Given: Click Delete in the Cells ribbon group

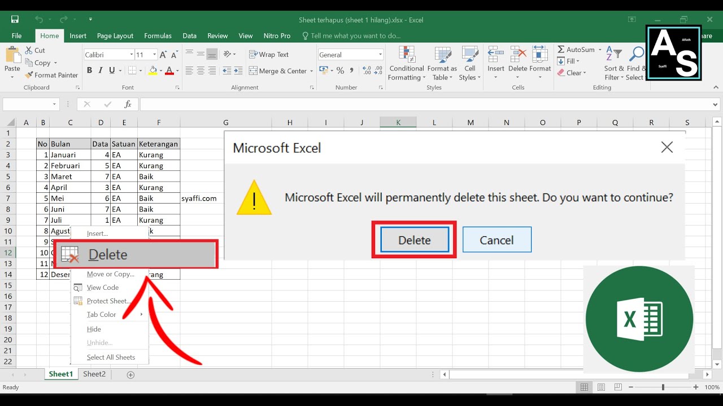Looking at the screenshot, I should point(517,63).
